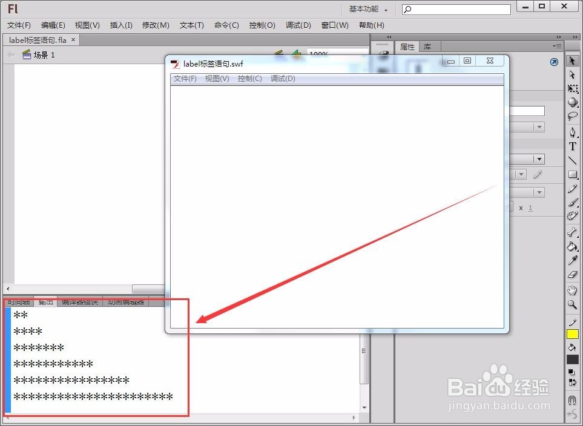Click the yellow fill color swatch
This screenshot has width=583, height=426.
coord(572,333)
